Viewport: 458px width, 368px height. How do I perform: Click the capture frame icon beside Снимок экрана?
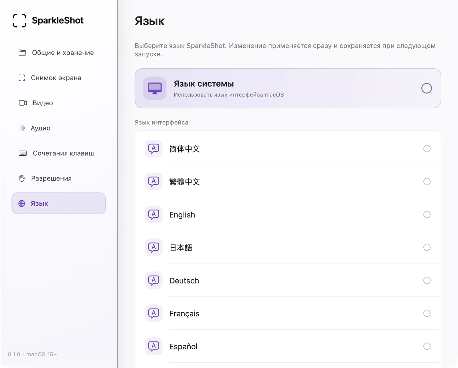tap(22, 78)
